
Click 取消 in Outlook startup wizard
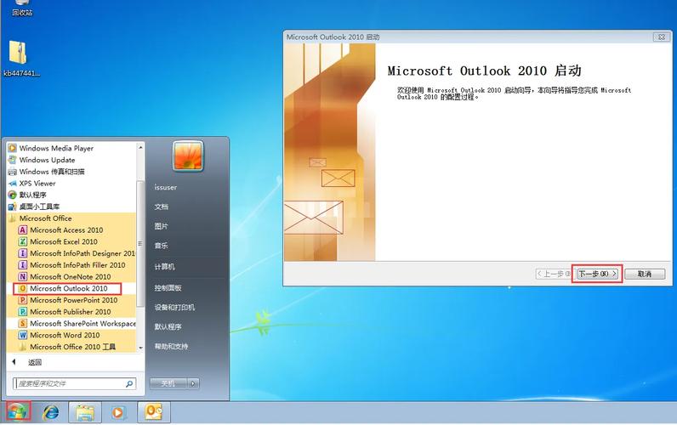645,274
